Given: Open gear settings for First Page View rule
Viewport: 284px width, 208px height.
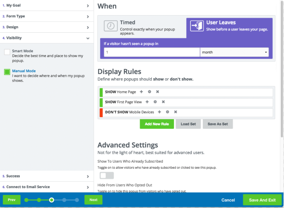Looking at the screenshot, I should (155, 102).
